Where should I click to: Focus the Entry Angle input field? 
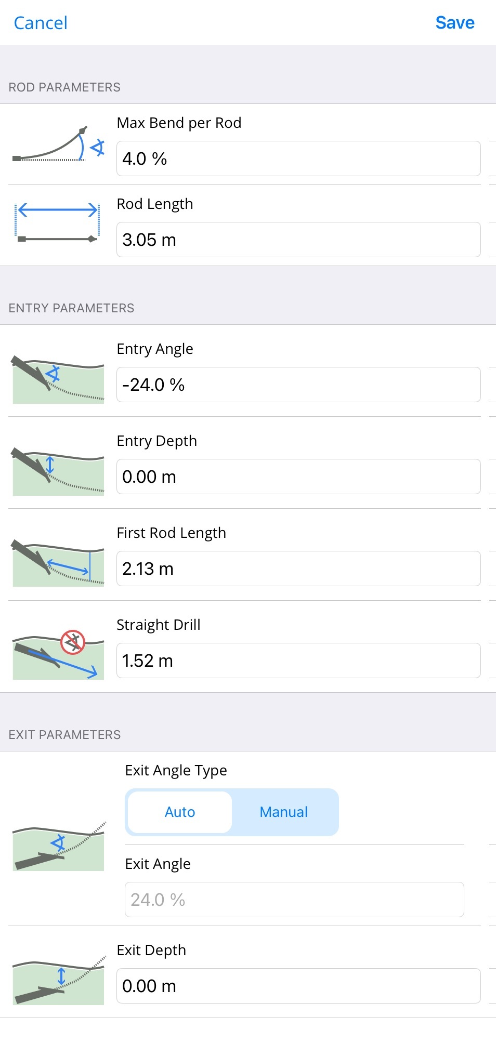(298, 385)
